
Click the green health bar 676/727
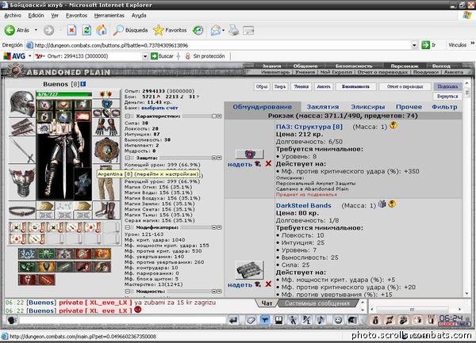click(63, 94)
